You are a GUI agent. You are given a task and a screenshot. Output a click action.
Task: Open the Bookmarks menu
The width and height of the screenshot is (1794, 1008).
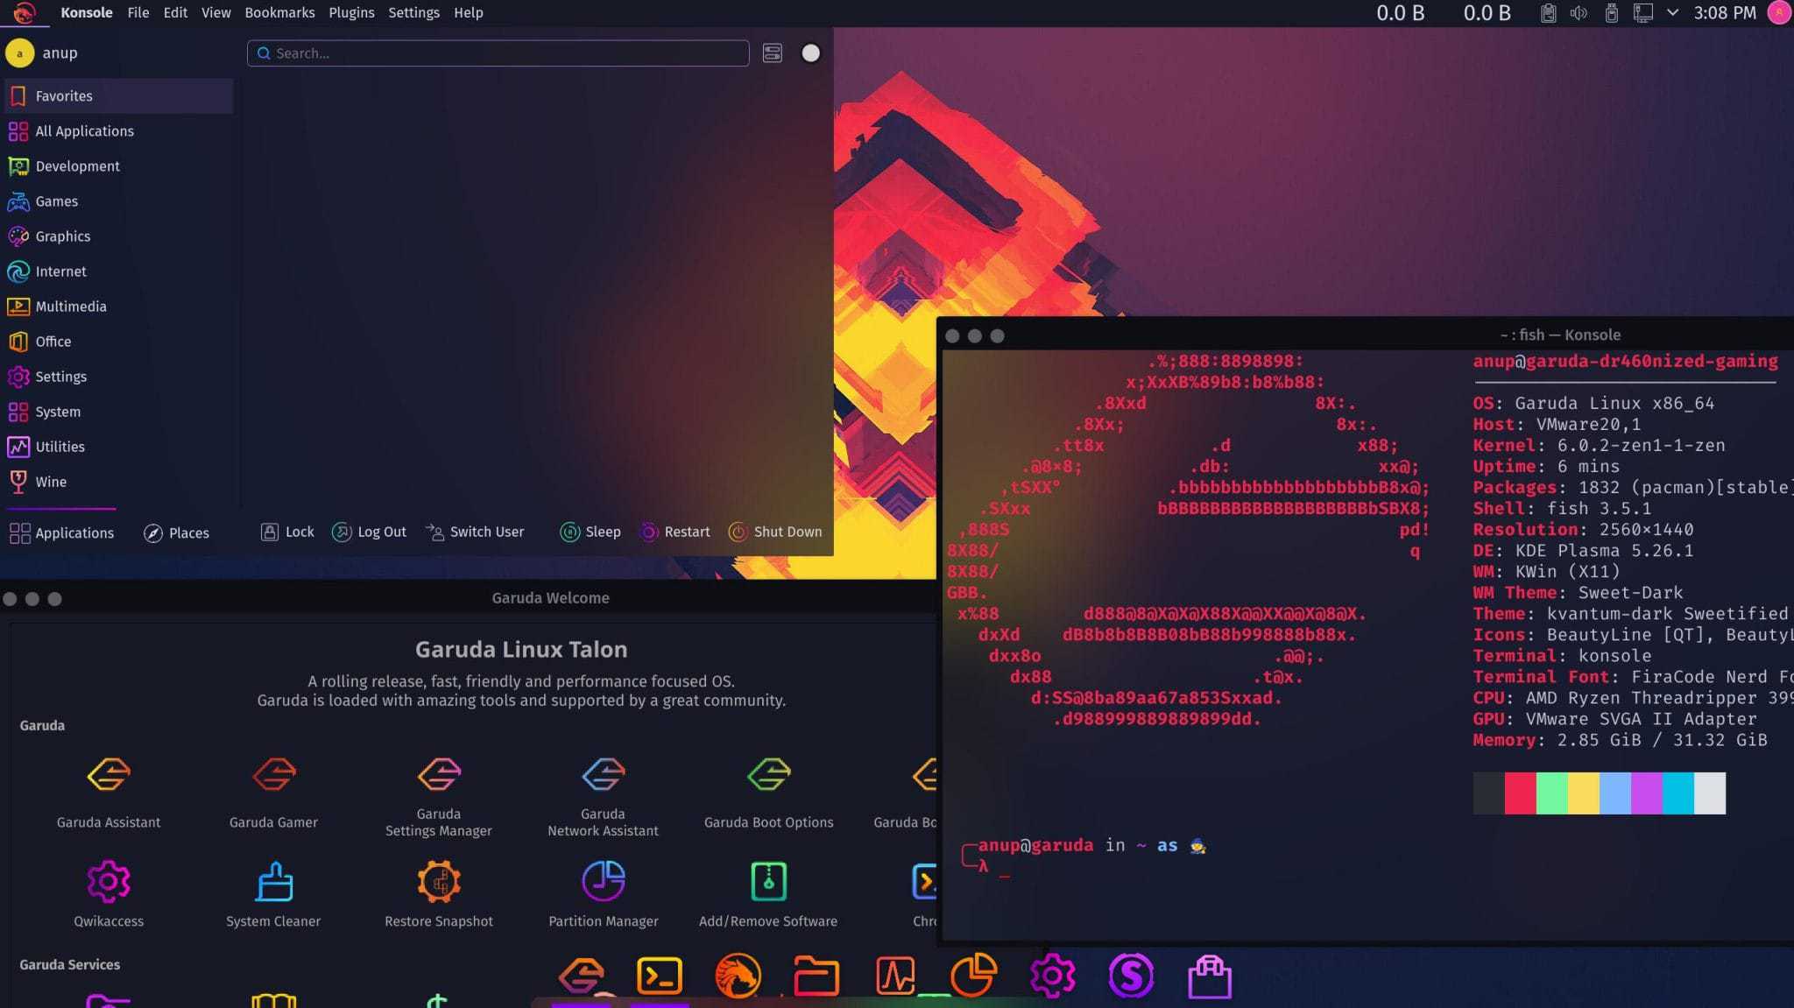click(279, 13)
